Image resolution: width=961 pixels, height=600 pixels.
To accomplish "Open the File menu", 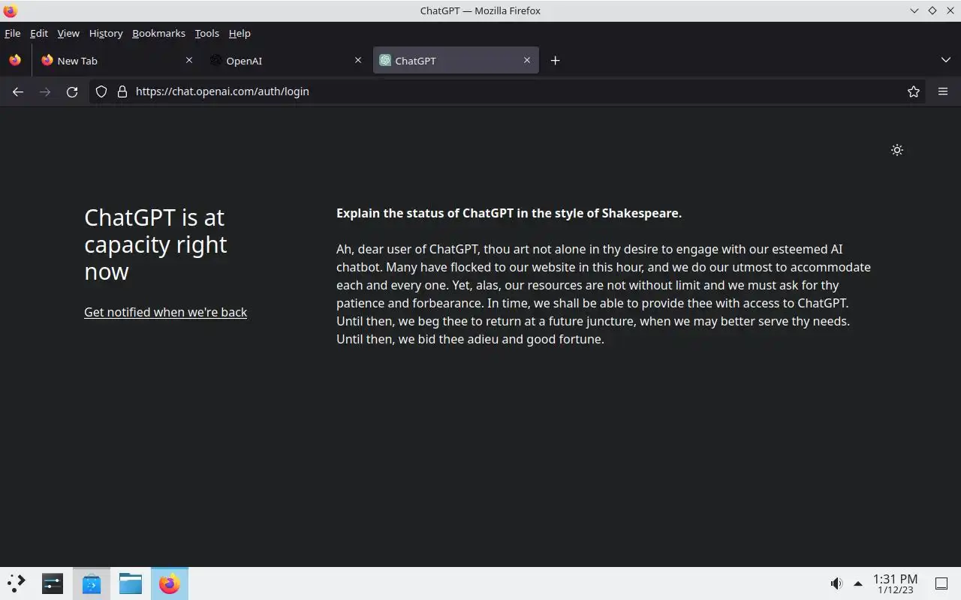I will coord(13,33).
